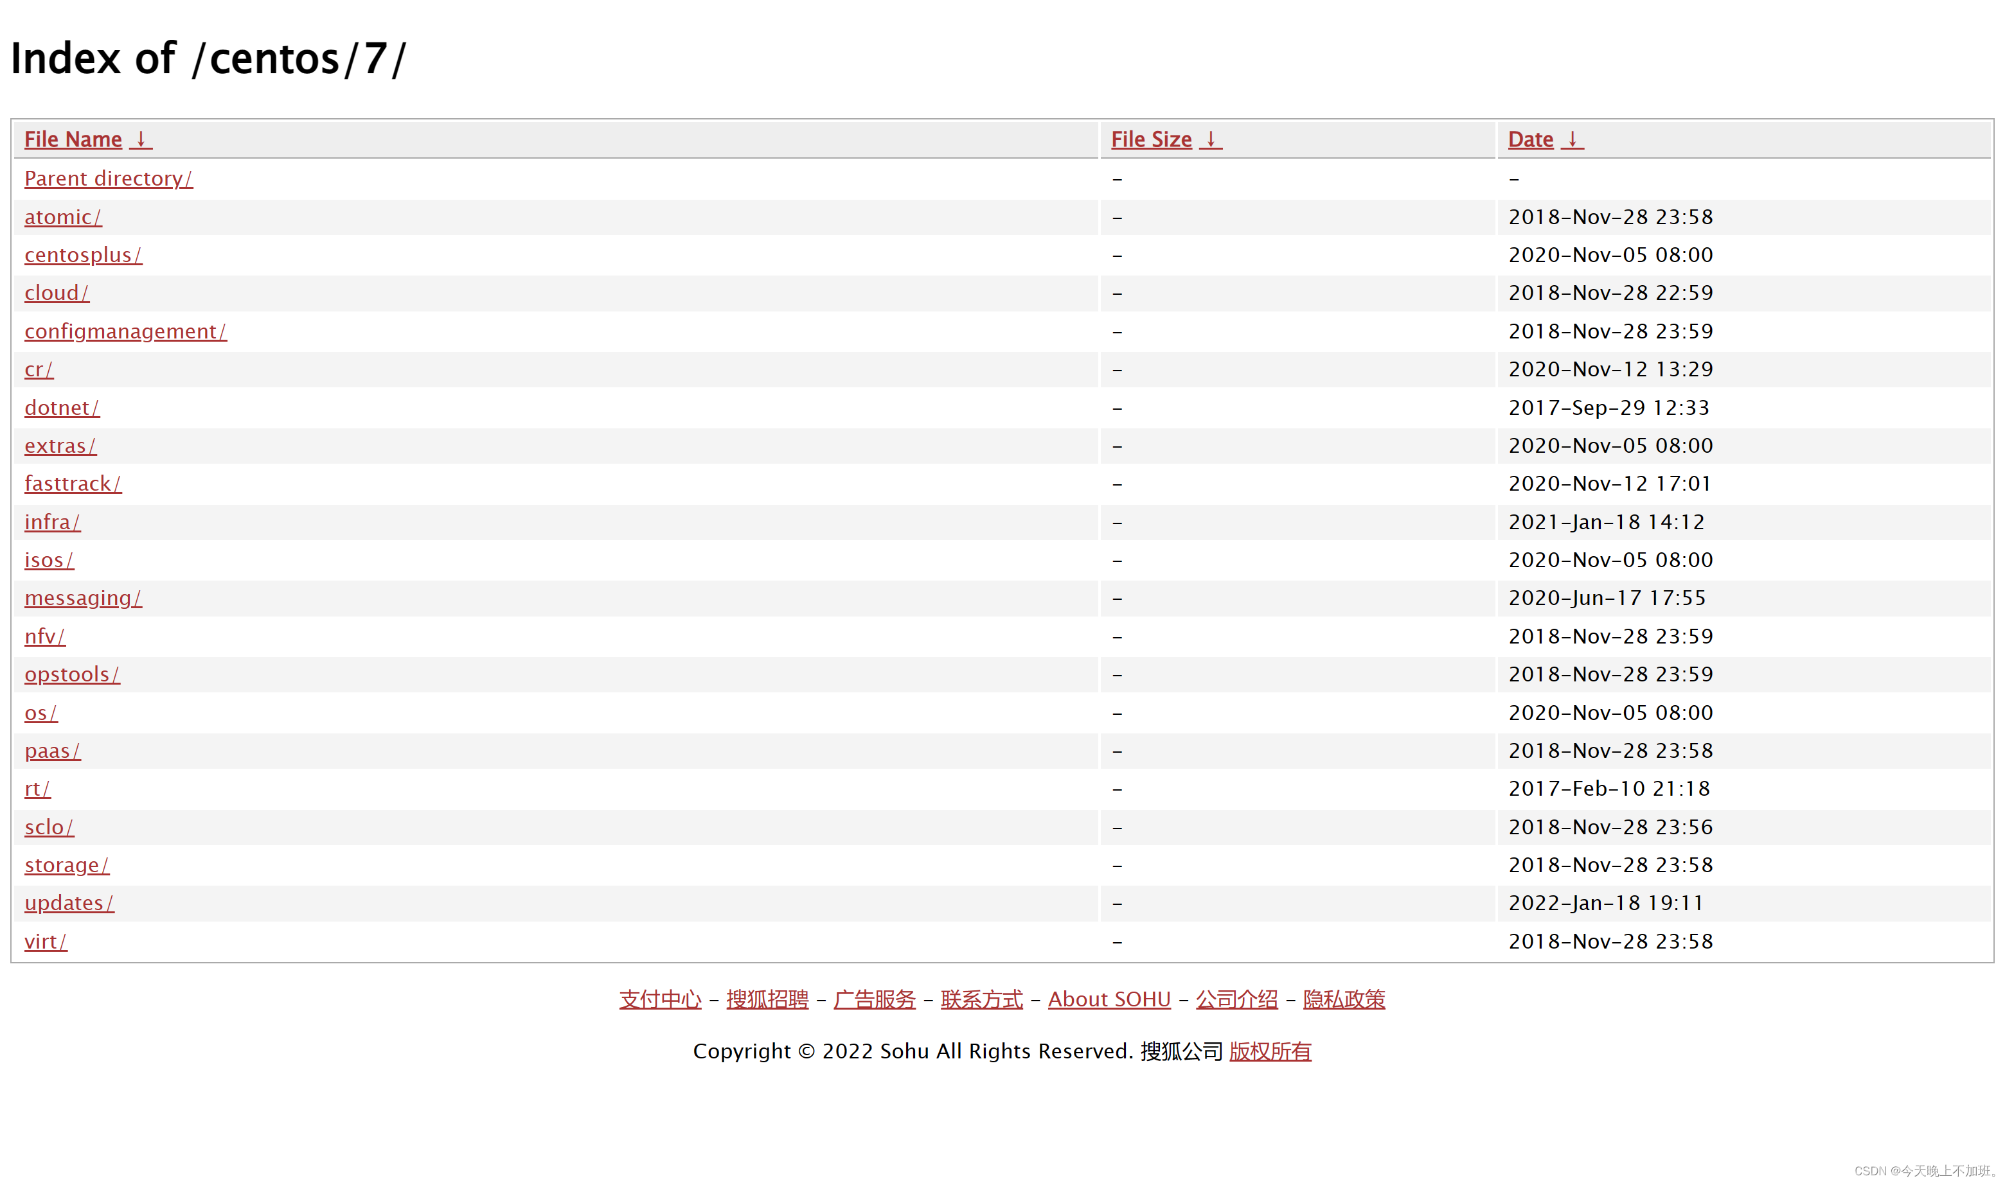Open the extras/ directory link

[60, 446]
